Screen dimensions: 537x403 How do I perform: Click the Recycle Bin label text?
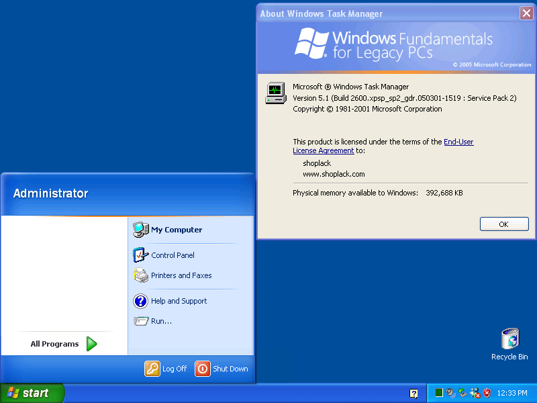pos(509,357)
